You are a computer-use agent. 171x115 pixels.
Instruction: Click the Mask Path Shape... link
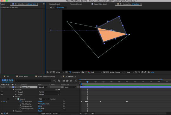pyautogui.click(x=41, y=101)
